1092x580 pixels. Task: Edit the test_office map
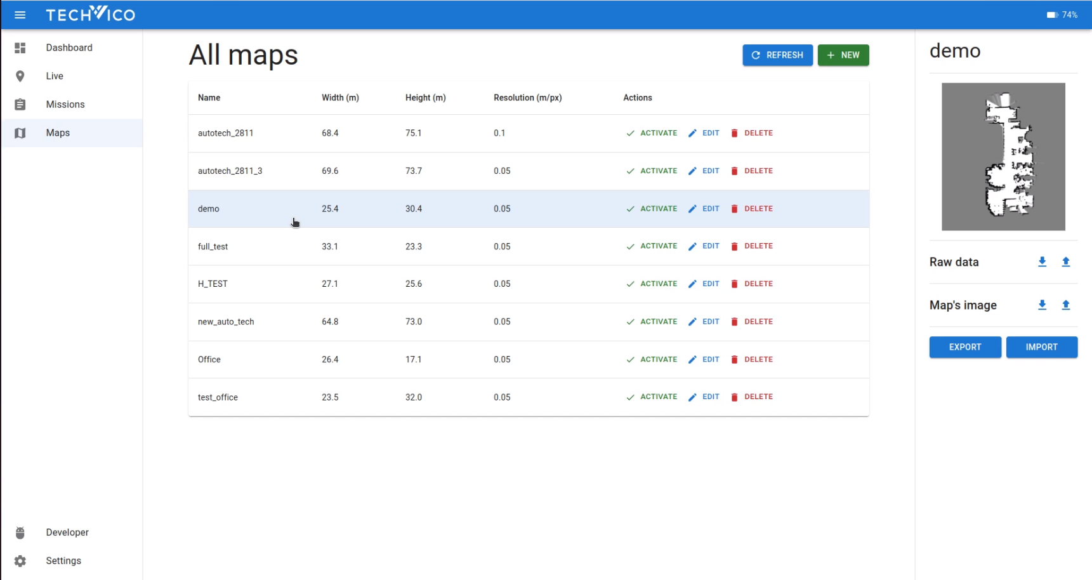coord(704,397)
